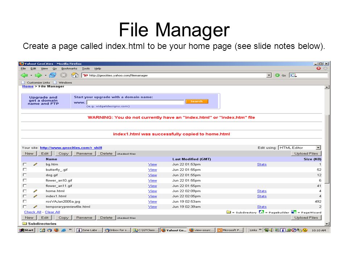
Task: Open the Back button history dropdown arrow
Action: (x=31, y=75)
